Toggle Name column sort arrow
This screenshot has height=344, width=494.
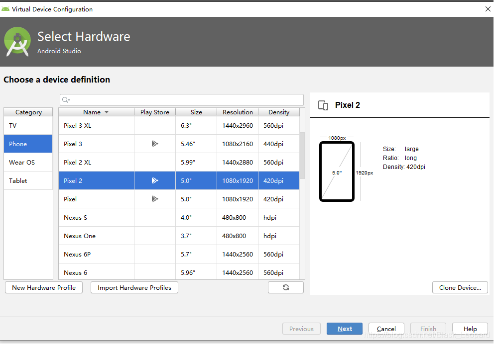click(107, 112)
